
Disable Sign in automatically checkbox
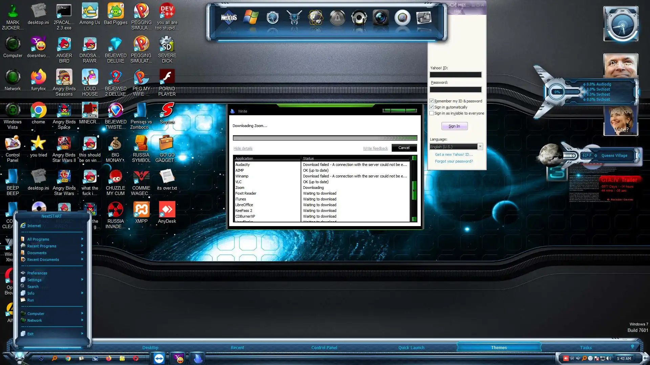[432, 107]
